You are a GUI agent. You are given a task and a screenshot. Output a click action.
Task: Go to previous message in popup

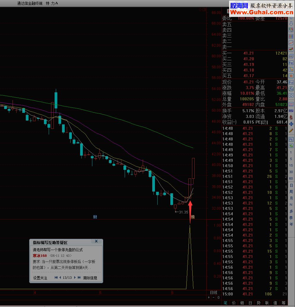(60, 277)
